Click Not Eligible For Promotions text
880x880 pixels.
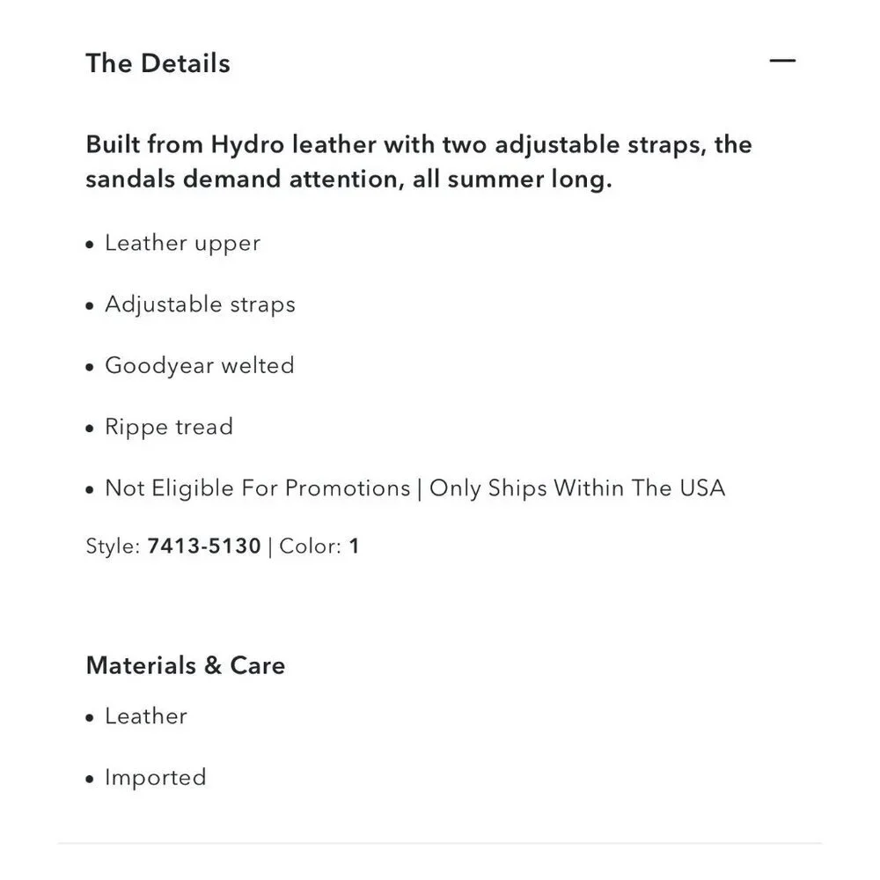click(258, 488)
